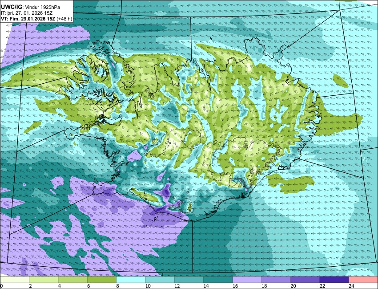
Task: Click the 4–6 m/s green legend swatch
Action: coord(73,280)
